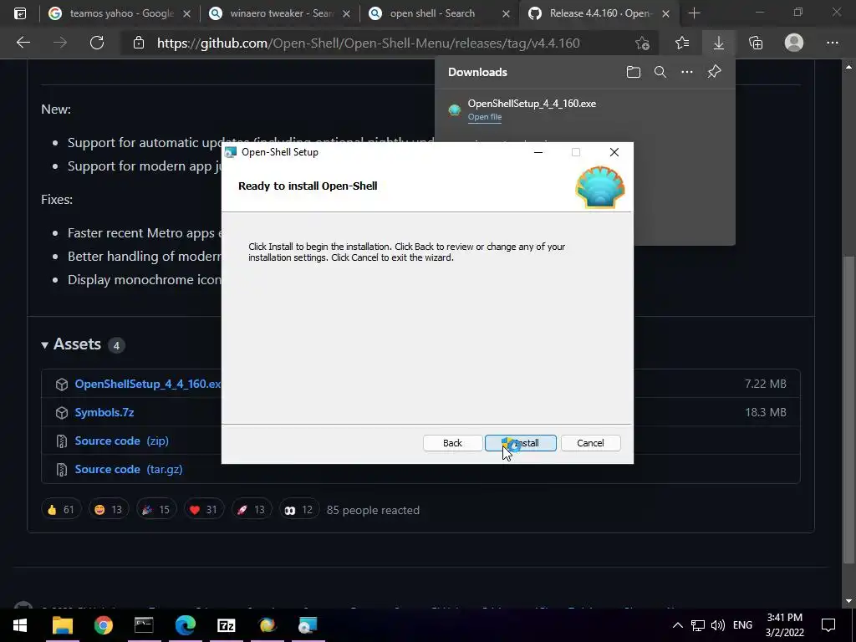Open the downloaded file via 'Open file' link
The height and width of the screenshot is (642, 856).
pyautogui.click(x=484, y=117)
